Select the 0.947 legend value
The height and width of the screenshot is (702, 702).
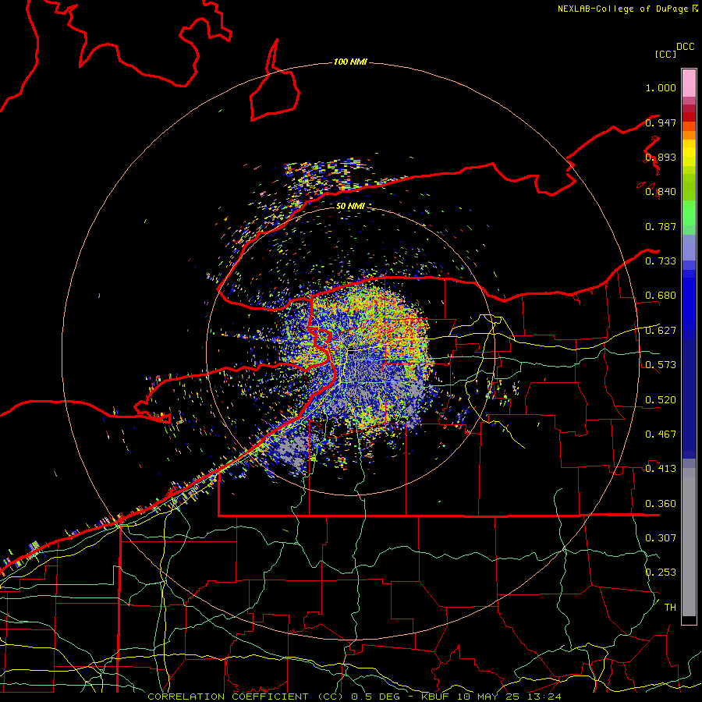click(661, 122)
